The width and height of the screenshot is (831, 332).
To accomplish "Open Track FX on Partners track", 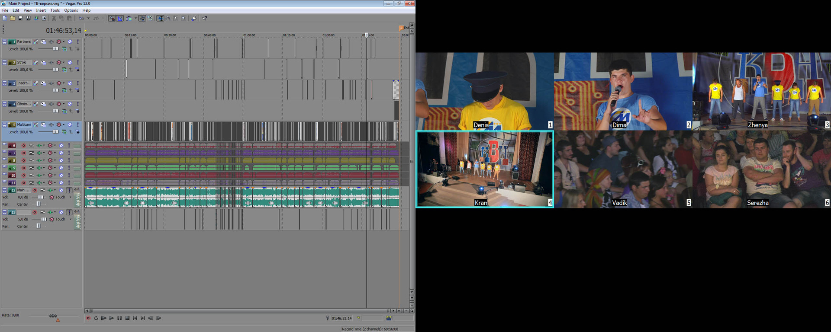I will [51, 42].
